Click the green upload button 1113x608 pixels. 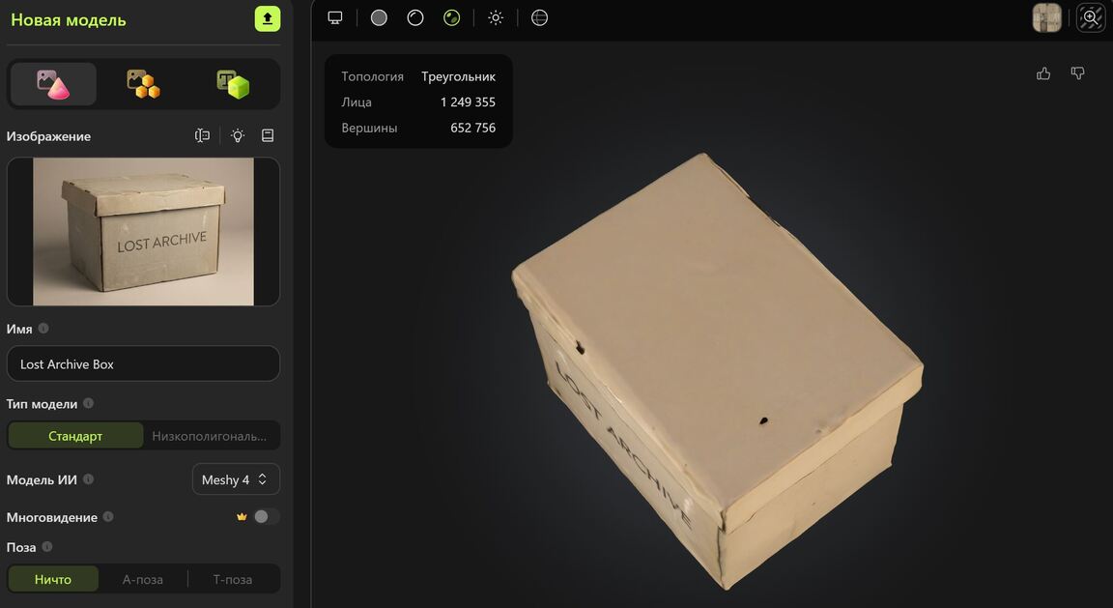point(268,19)
